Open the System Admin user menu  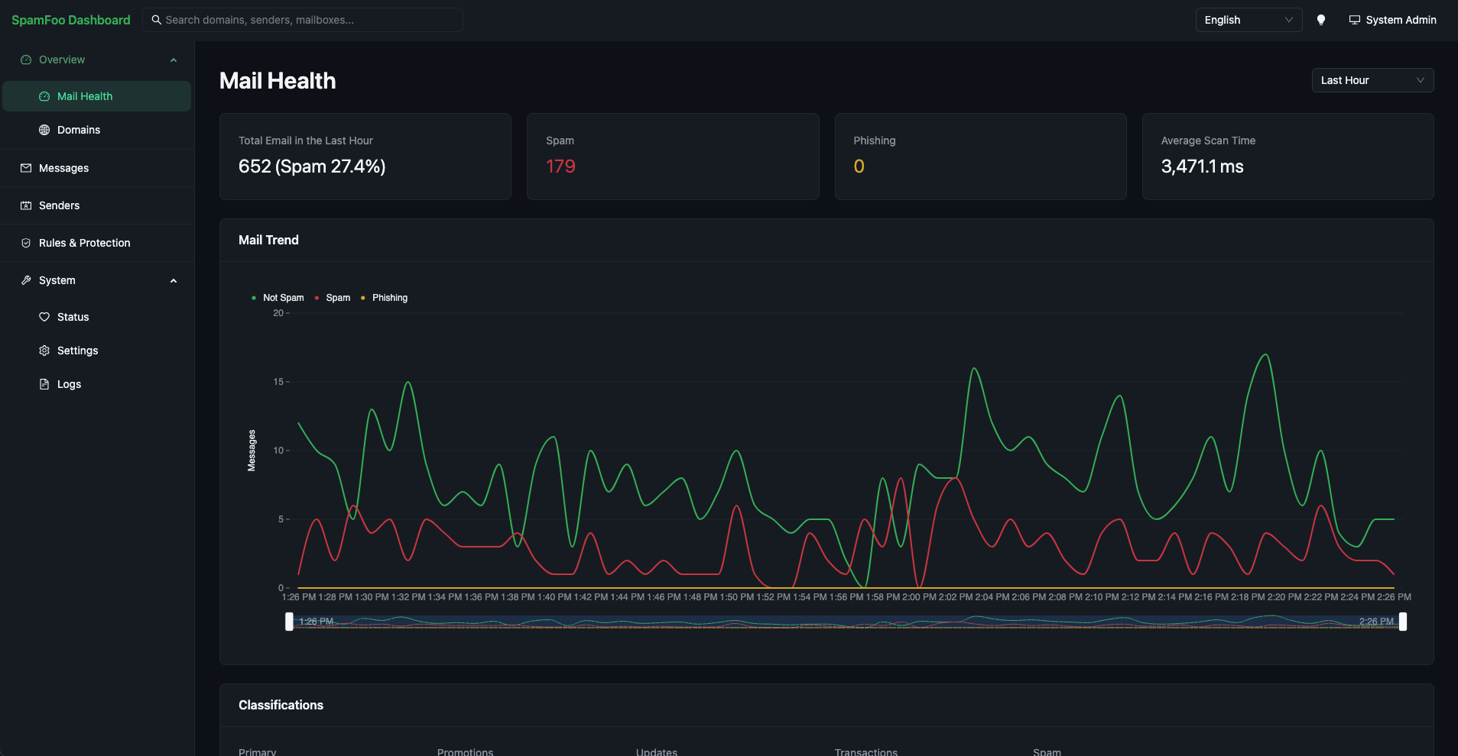click(1392, 20)
